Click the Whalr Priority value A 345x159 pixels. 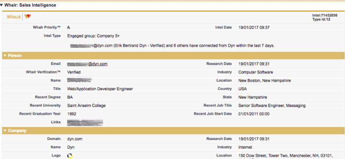(68, 28)
